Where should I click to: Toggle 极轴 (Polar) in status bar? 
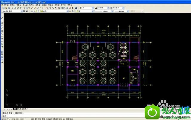pyautogui.click(x=44, y=119)
